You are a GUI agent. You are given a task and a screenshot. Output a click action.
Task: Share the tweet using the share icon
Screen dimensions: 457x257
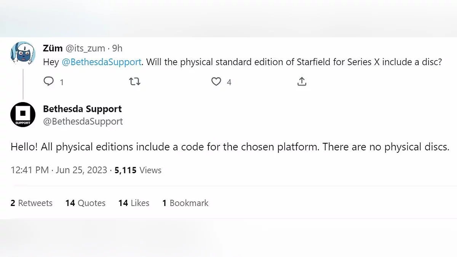pyautogui.click(x=302, y=81)
